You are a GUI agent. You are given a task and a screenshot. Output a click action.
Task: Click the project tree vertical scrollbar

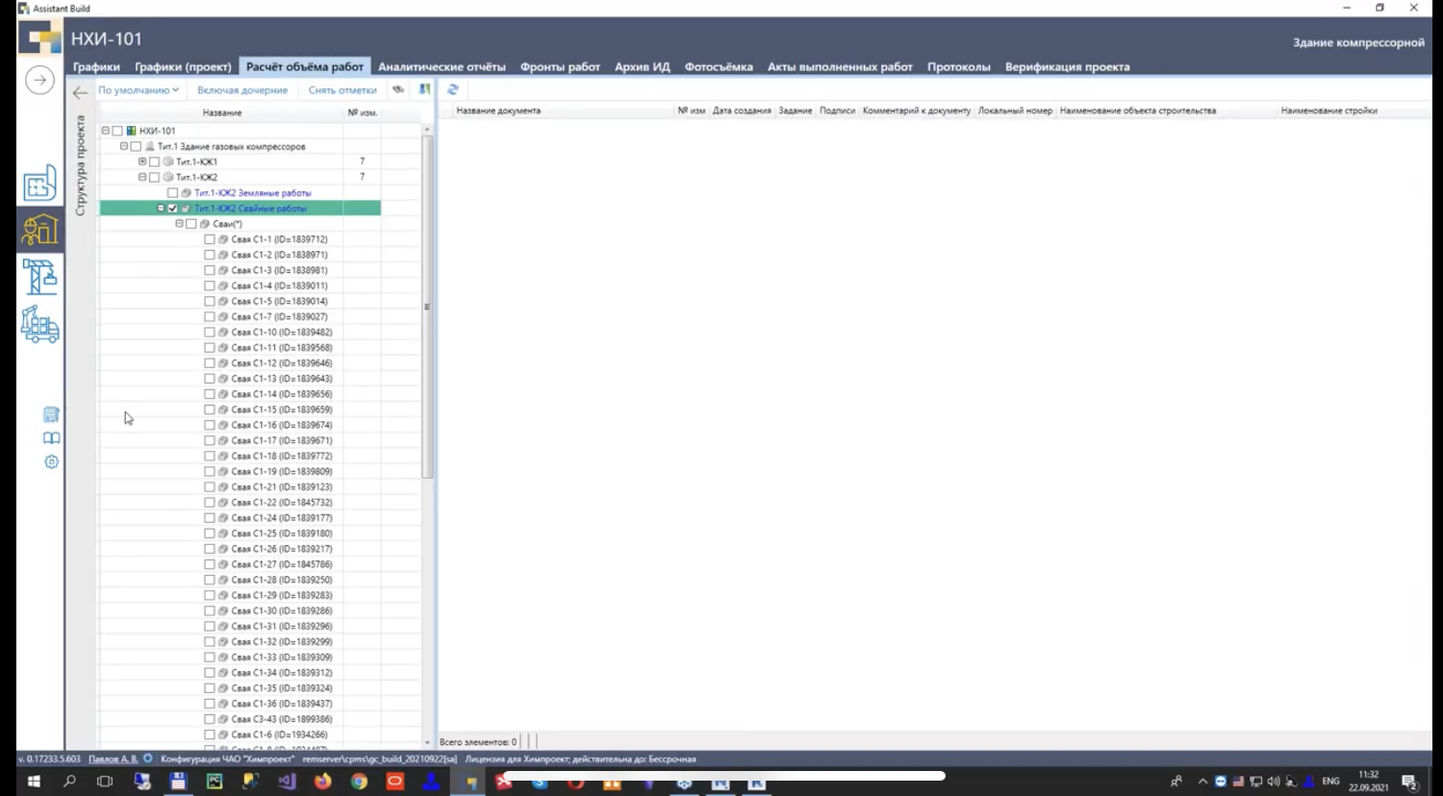(427, 308)
